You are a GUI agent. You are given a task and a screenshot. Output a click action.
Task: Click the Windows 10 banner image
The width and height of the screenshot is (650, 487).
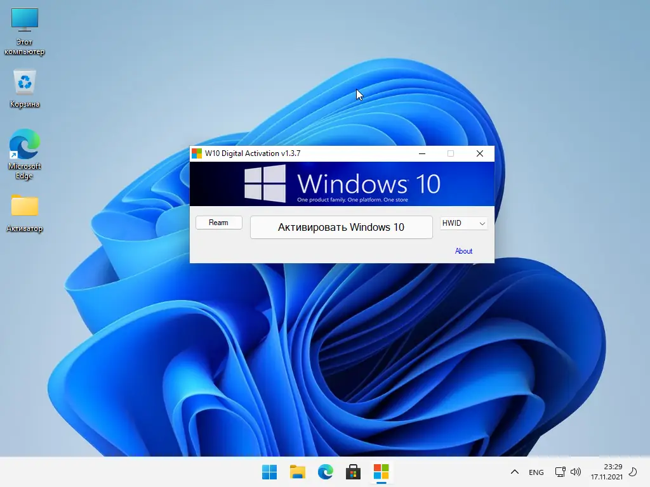(x=342, y=184)
